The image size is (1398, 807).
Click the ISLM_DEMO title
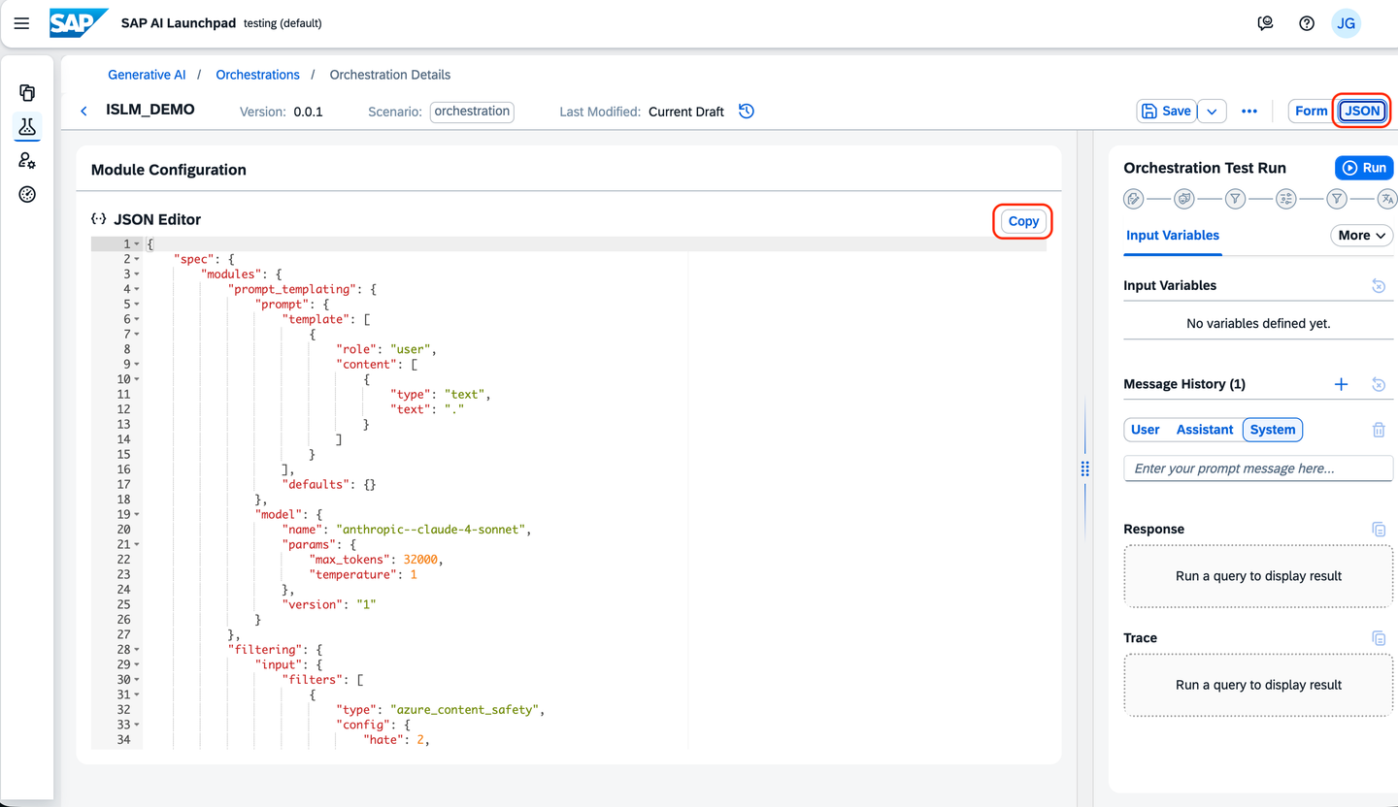[150, 110]
